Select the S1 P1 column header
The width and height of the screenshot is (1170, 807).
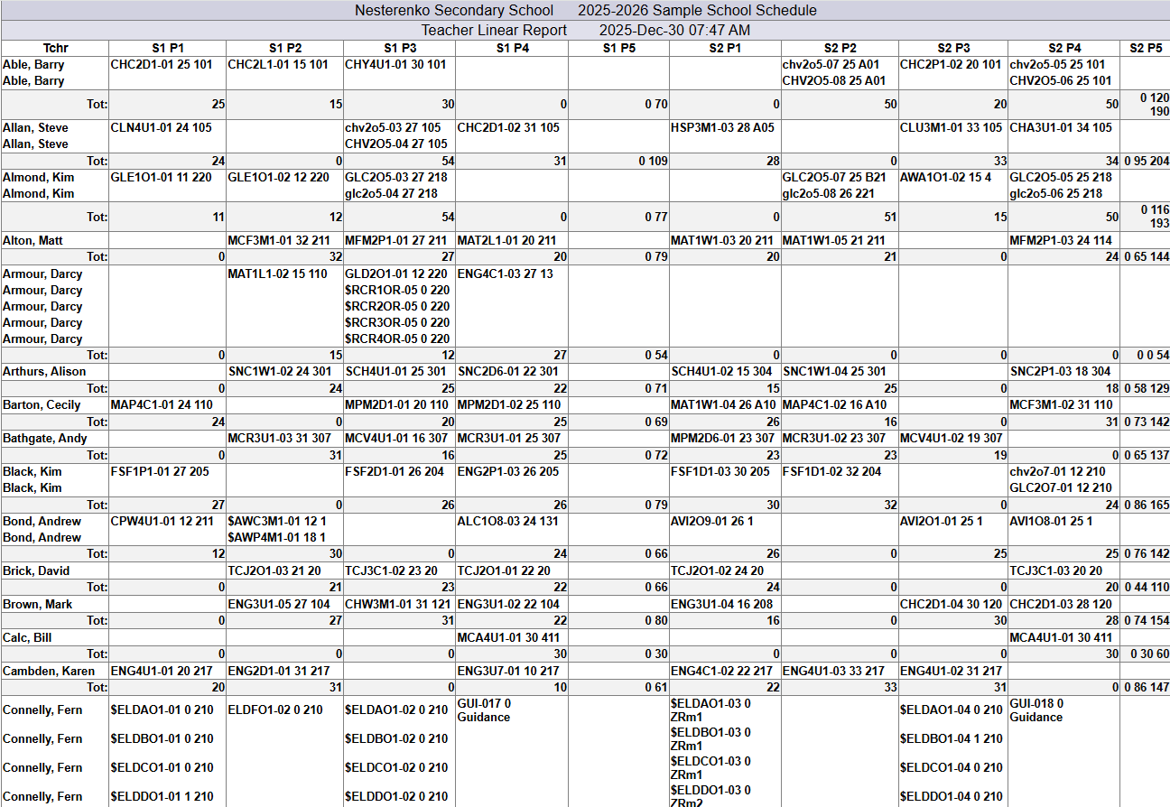pyautogui.click(x=167, y=48)
